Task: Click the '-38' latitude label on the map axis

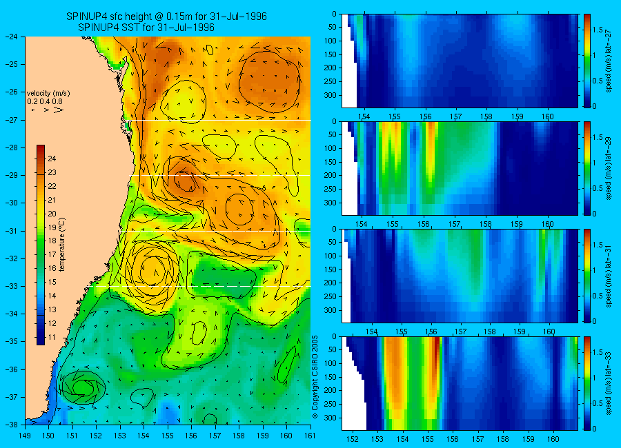Action: (x=10, y=425)
